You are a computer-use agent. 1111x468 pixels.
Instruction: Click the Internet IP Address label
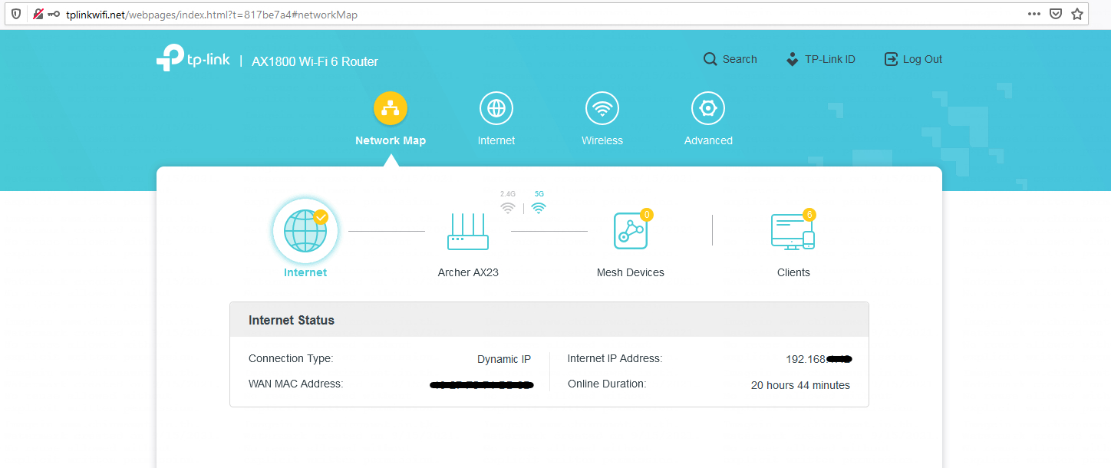click(615, 358)
